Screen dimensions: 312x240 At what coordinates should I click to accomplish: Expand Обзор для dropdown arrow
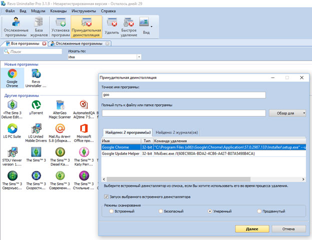[x=304, y=113]
